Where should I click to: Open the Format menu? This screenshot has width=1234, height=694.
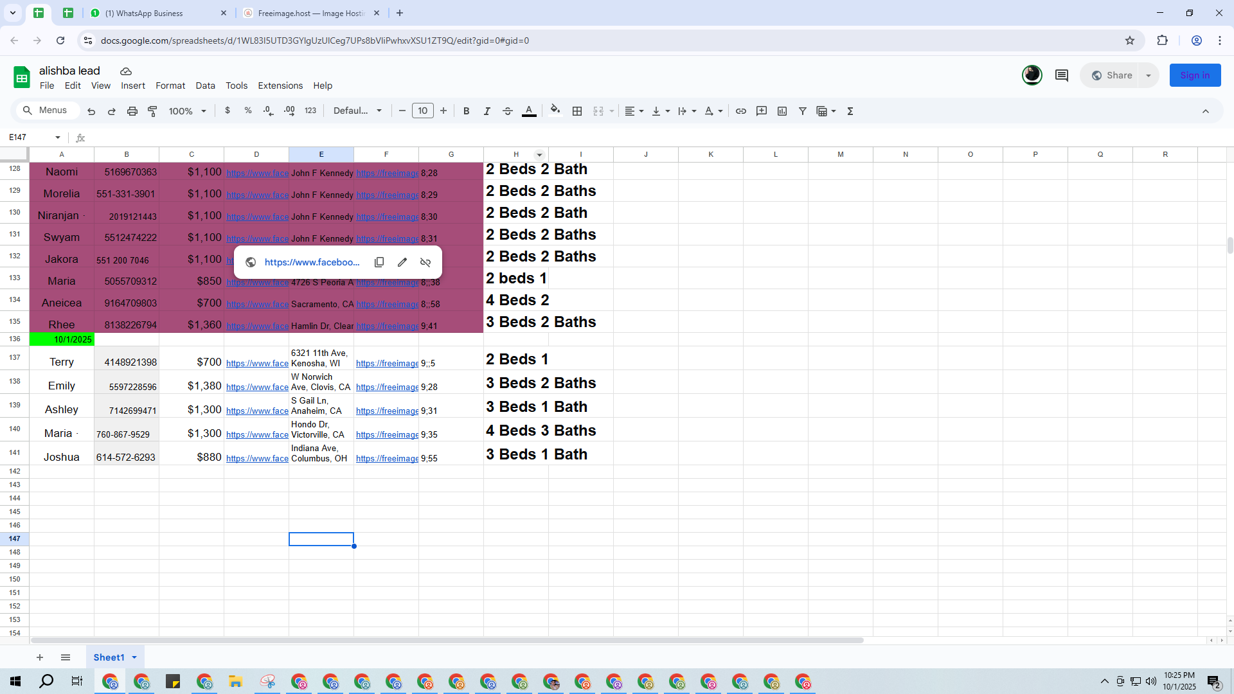coord(170,85)
